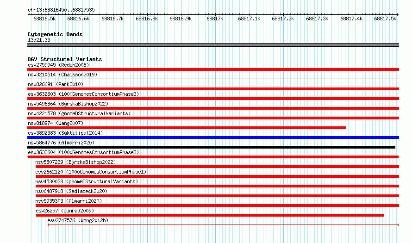Click the gray 13q21.33 cytogenetic band bar
Image resolution: width=412 pixels, height=243 pixels.
click(x=213, y=45)
